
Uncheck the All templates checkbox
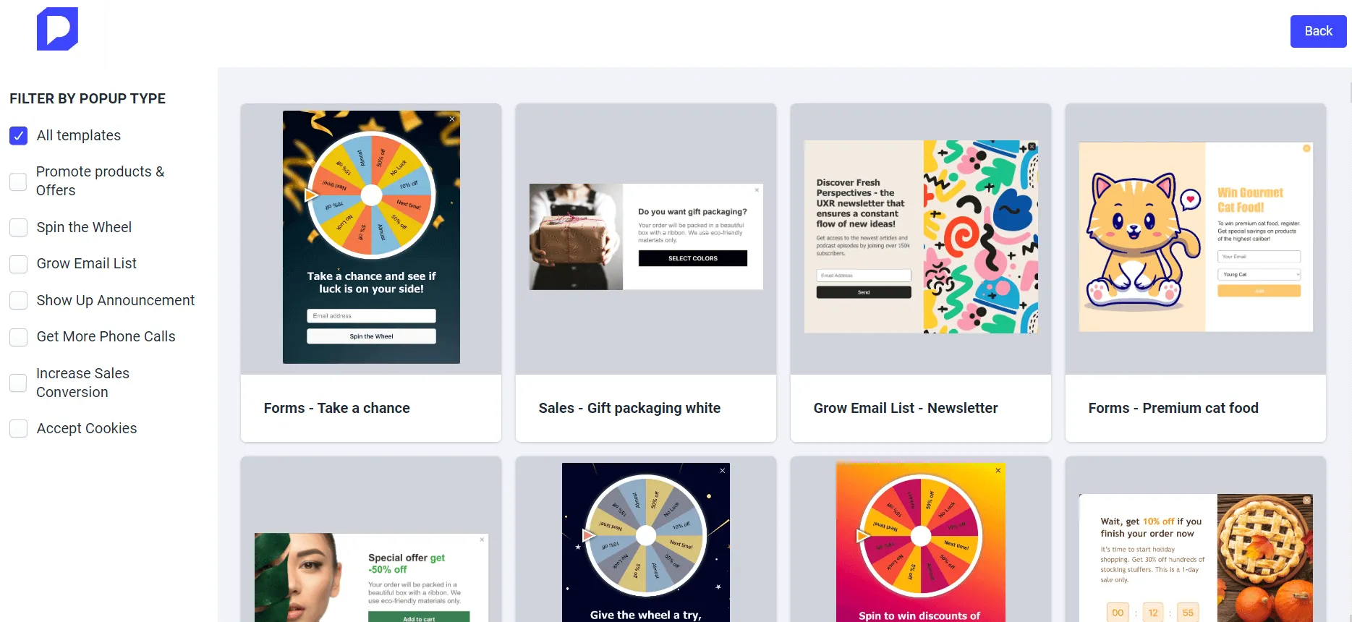click(19, 135)
